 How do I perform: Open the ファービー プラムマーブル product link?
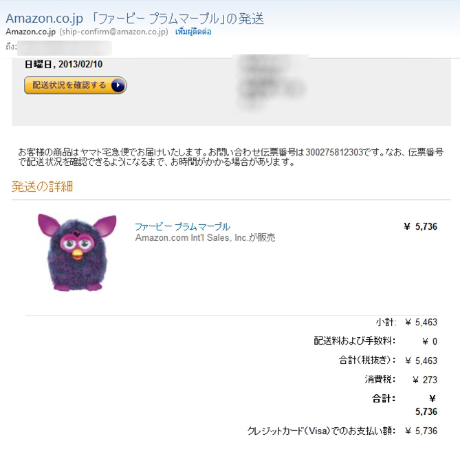tap(182, 226)
